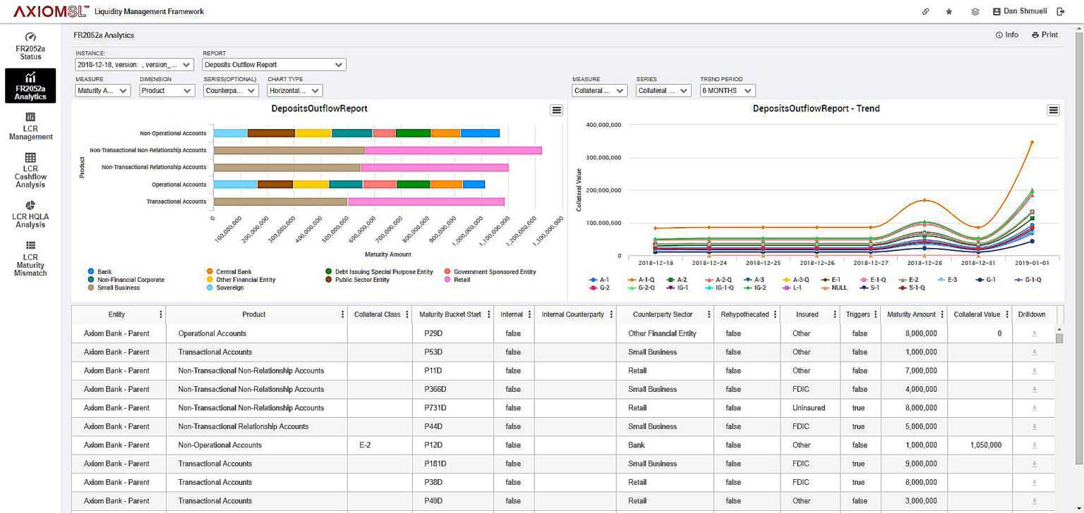Toggle Small Business legend entry
Image resolution: width=1084 pixels, height=513 pixels.
tap(114, 288)
